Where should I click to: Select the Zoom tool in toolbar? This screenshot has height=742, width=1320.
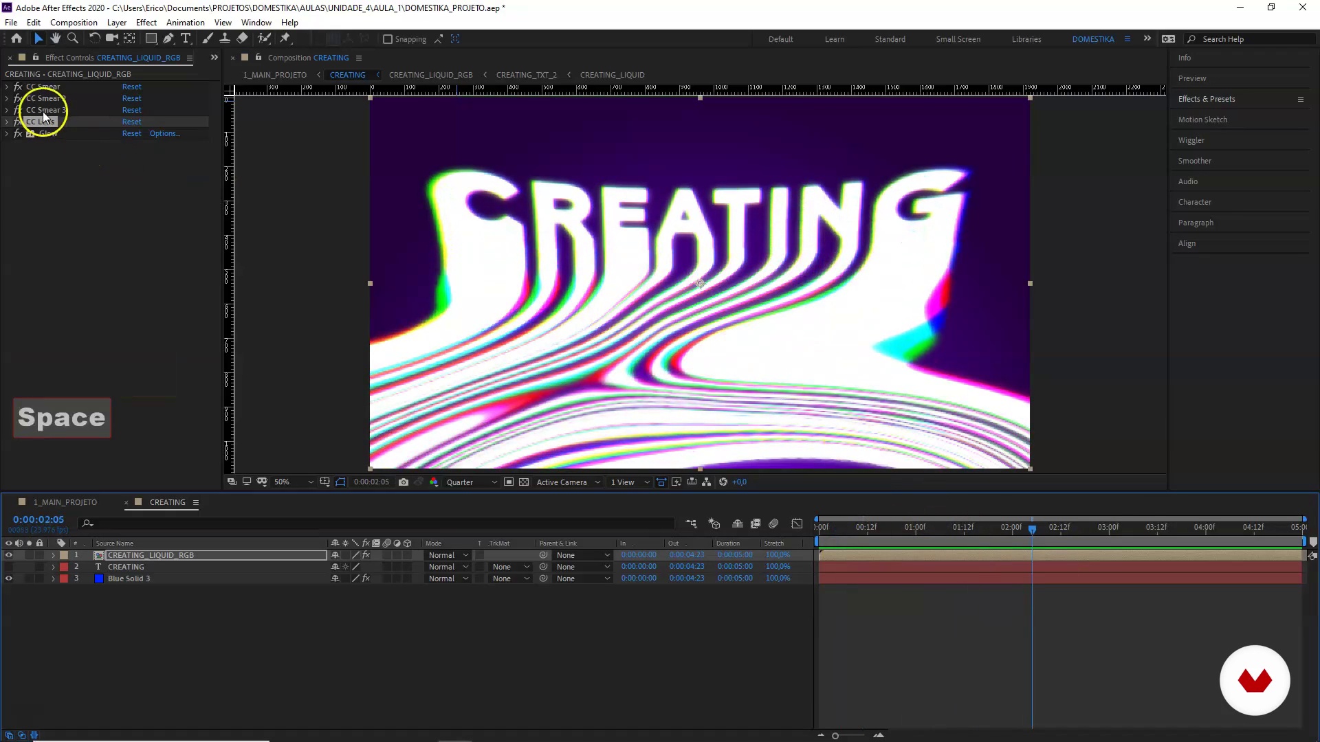coord(73,39)
